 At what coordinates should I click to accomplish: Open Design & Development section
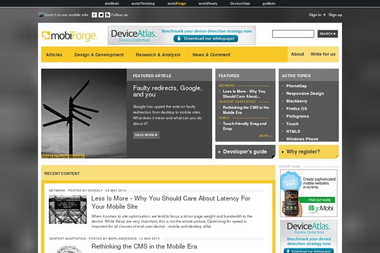[99, 55]
